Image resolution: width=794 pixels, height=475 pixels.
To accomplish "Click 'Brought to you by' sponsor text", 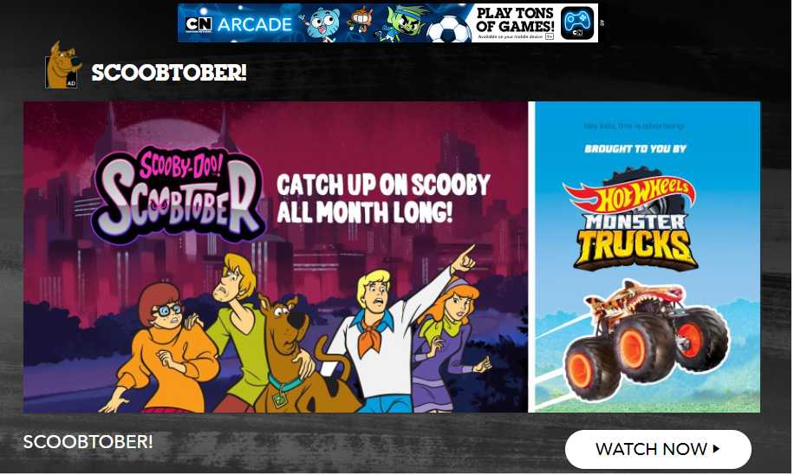I will [635, 149].
